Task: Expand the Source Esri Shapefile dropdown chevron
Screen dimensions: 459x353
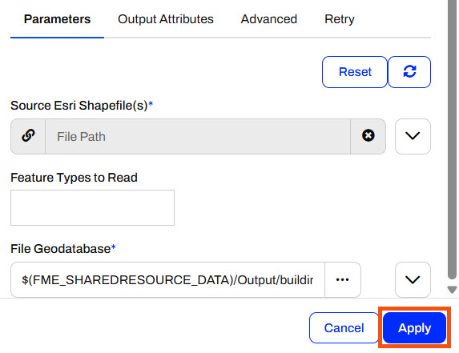Action: [x=413, y=136]
